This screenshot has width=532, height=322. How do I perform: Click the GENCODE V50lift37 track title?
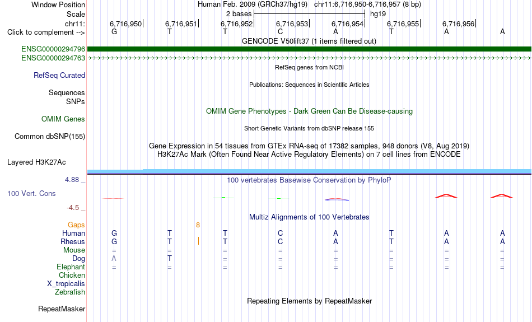click(309, 41)
